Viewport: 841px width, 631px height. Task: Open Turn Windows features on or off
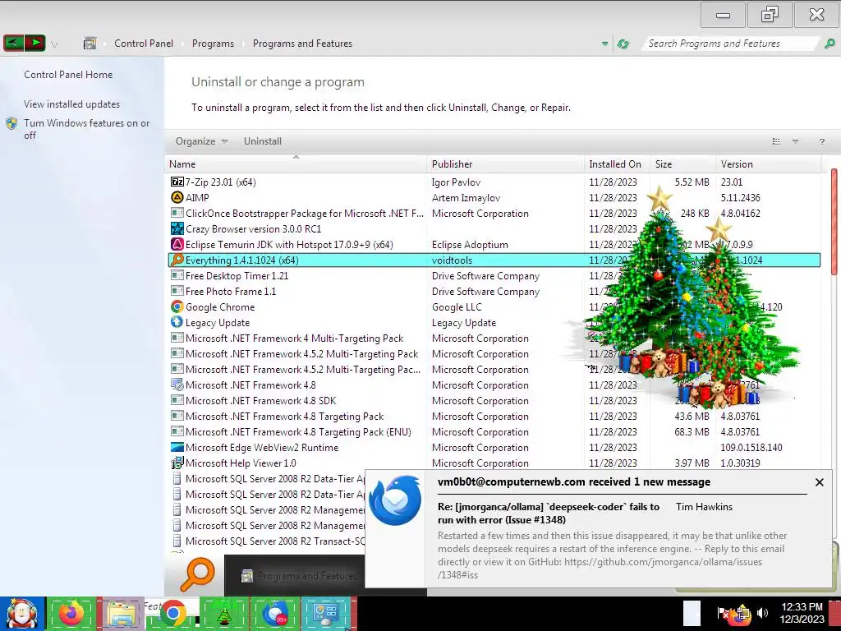(86, 129)
